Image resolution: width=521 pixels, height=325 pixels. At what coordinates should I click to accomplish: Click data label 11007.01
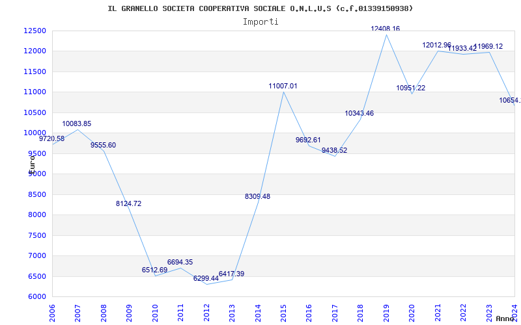[x=283, y=86]
